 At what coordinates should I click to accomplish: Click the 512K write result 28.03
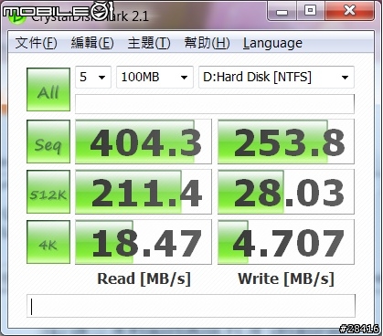coord(286,192)
